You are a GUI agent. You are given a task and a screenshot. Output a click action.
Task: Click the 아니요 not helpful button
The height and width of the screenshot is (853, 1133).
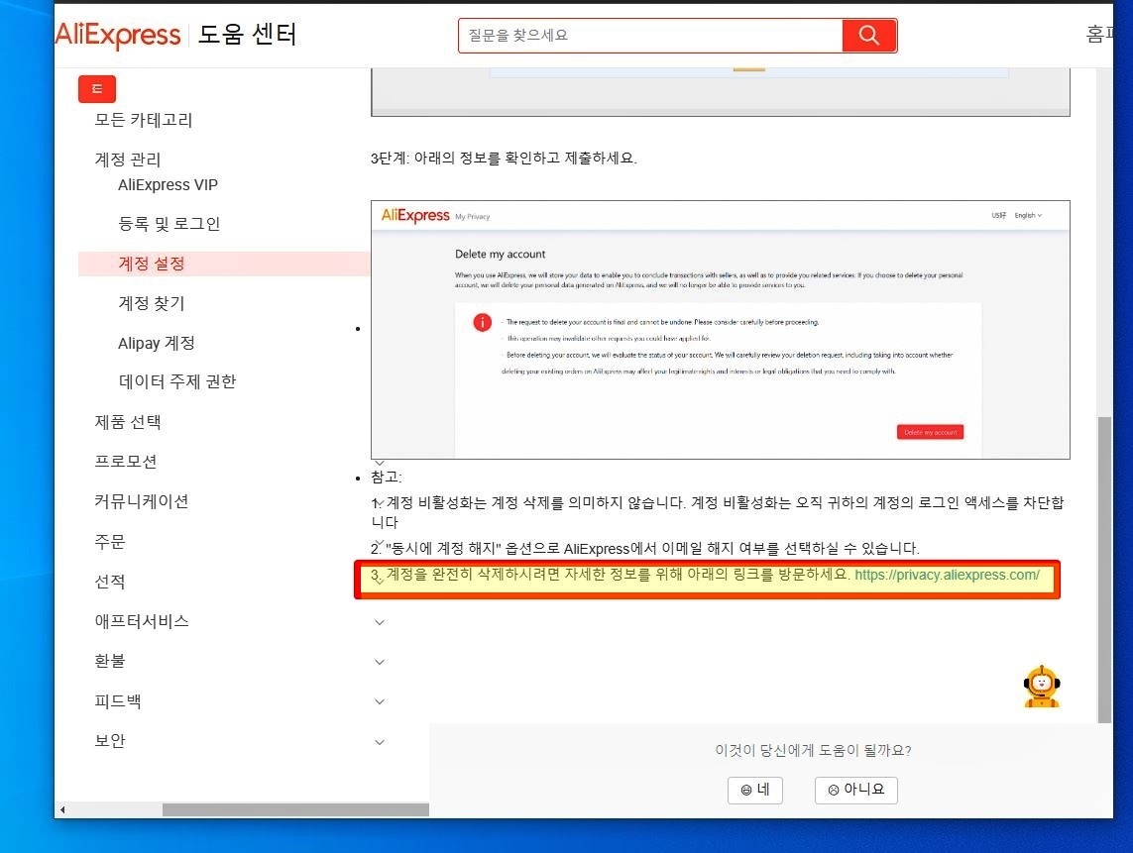tap(856, 791)
